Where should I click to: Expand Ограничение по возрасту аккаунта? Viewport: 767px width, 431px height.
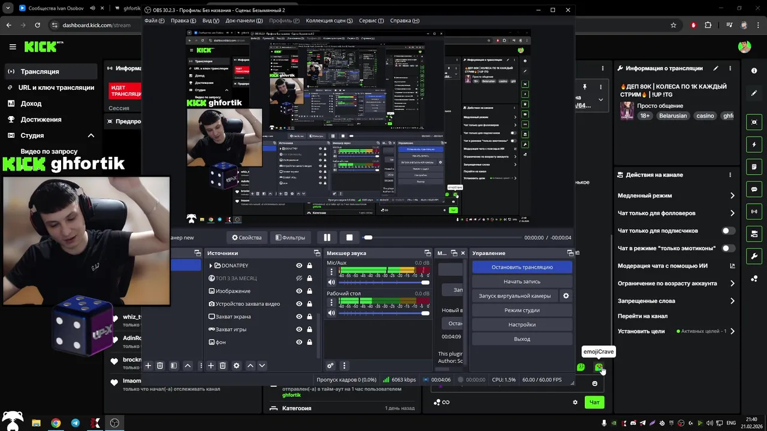732,283
